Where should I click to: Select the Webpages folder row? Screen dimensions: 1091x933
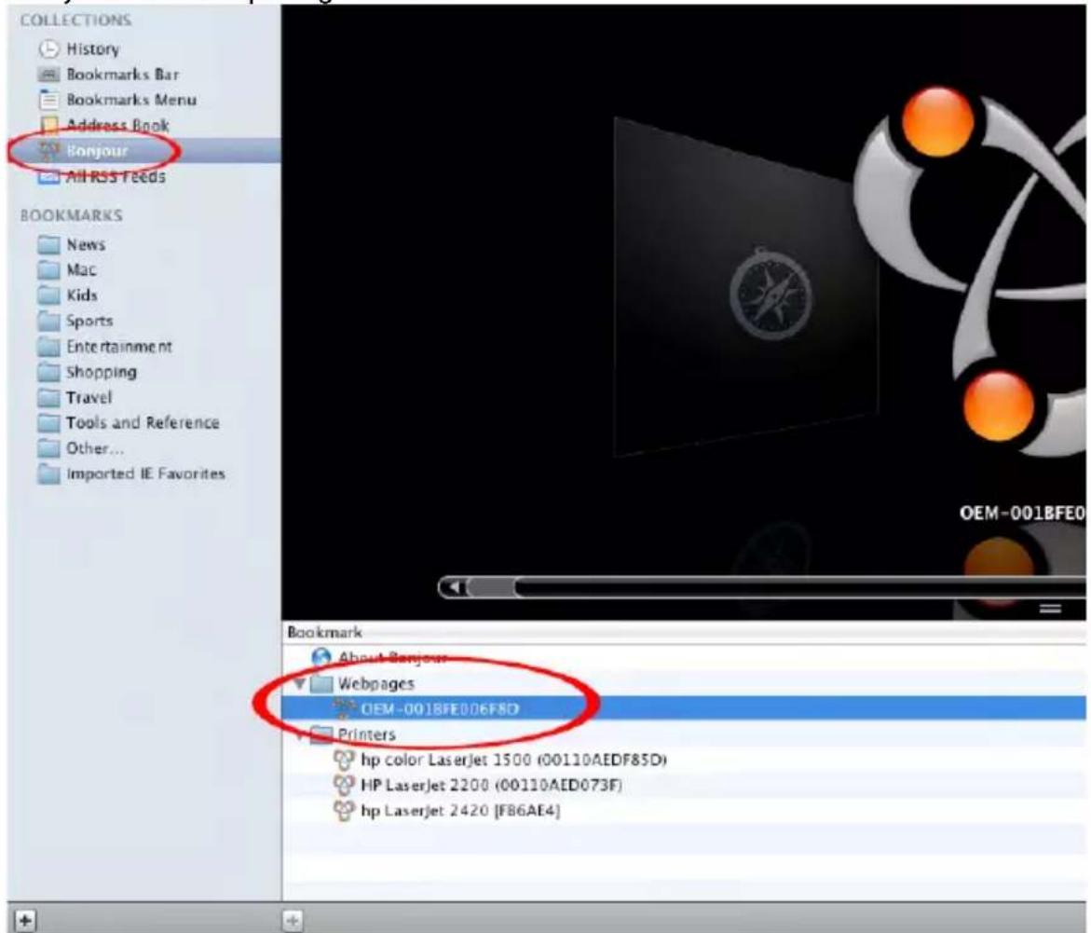pos(684,684)
